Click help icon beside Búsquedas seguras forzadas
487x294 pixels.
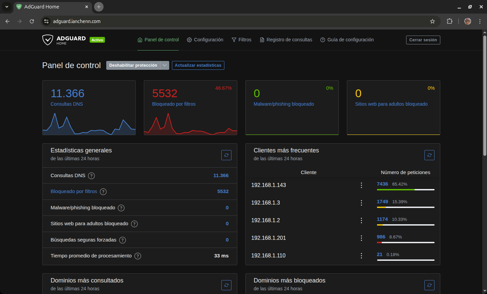pos(123,240)
